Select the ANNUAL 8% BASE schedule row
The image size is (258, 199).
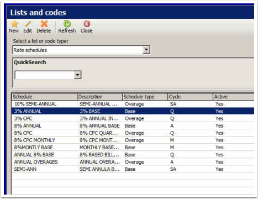click(x=133, y=155)
